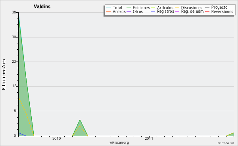
Task: Select the 'Reversiones' legend entry
Action: 222,11
